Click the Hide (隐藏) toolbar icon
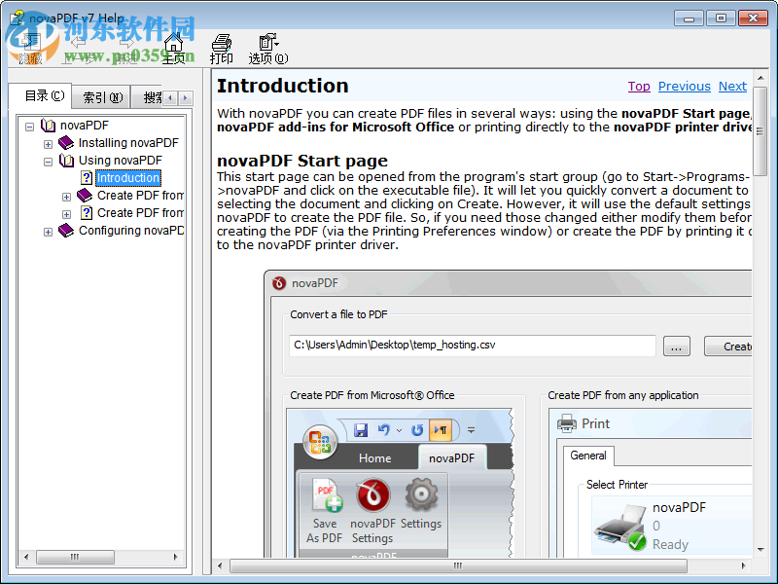778x584 pixels. (30, 49)
